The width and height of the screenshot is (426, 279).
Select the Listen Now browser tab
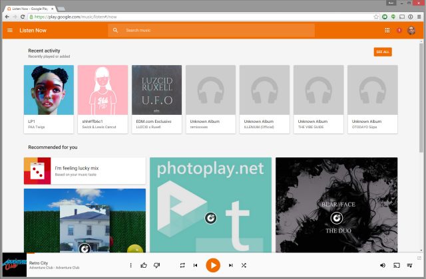[30, 9]
